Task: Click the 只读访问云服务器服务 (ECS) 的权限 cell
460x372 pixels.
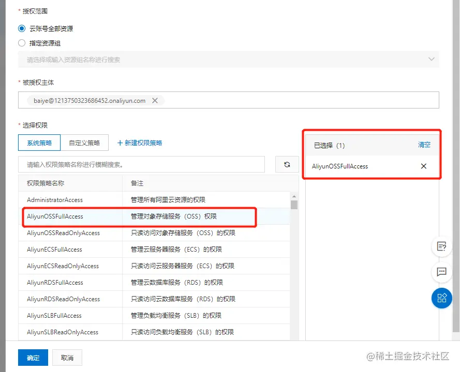Action: [206, 266]
